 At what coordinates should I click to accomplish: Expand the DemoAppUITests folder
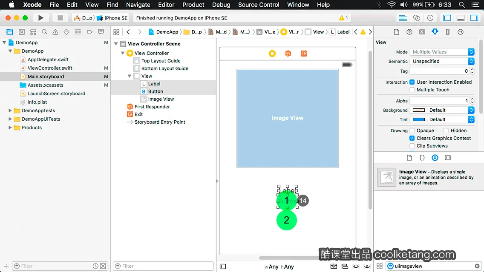coord(10,119)
